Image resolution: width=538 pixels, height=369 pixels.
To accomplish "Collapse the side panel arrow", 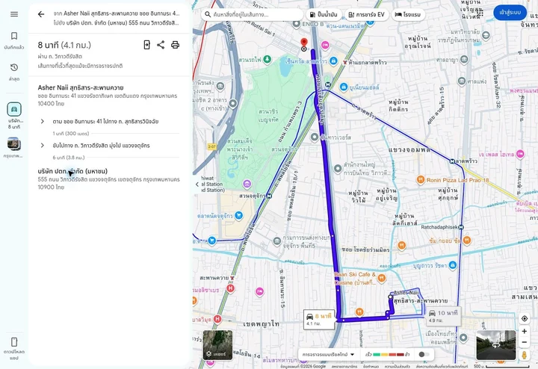I will (x=197, y=184).
